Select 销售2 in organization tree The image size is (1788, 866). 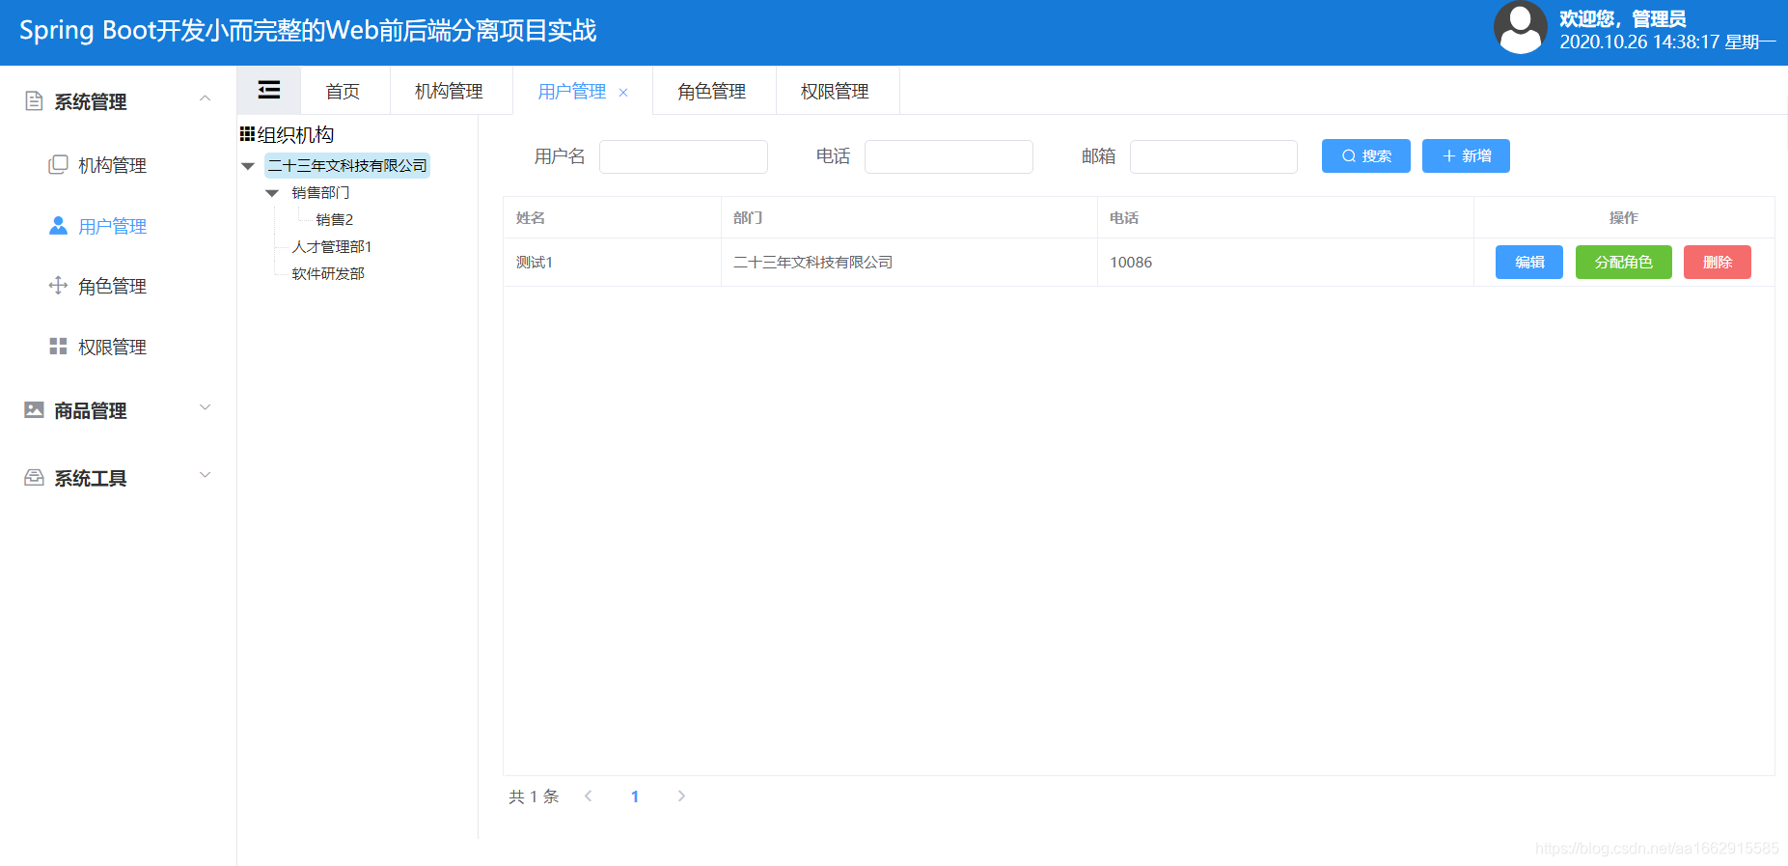pyautogui.click(x=335, y=220)
